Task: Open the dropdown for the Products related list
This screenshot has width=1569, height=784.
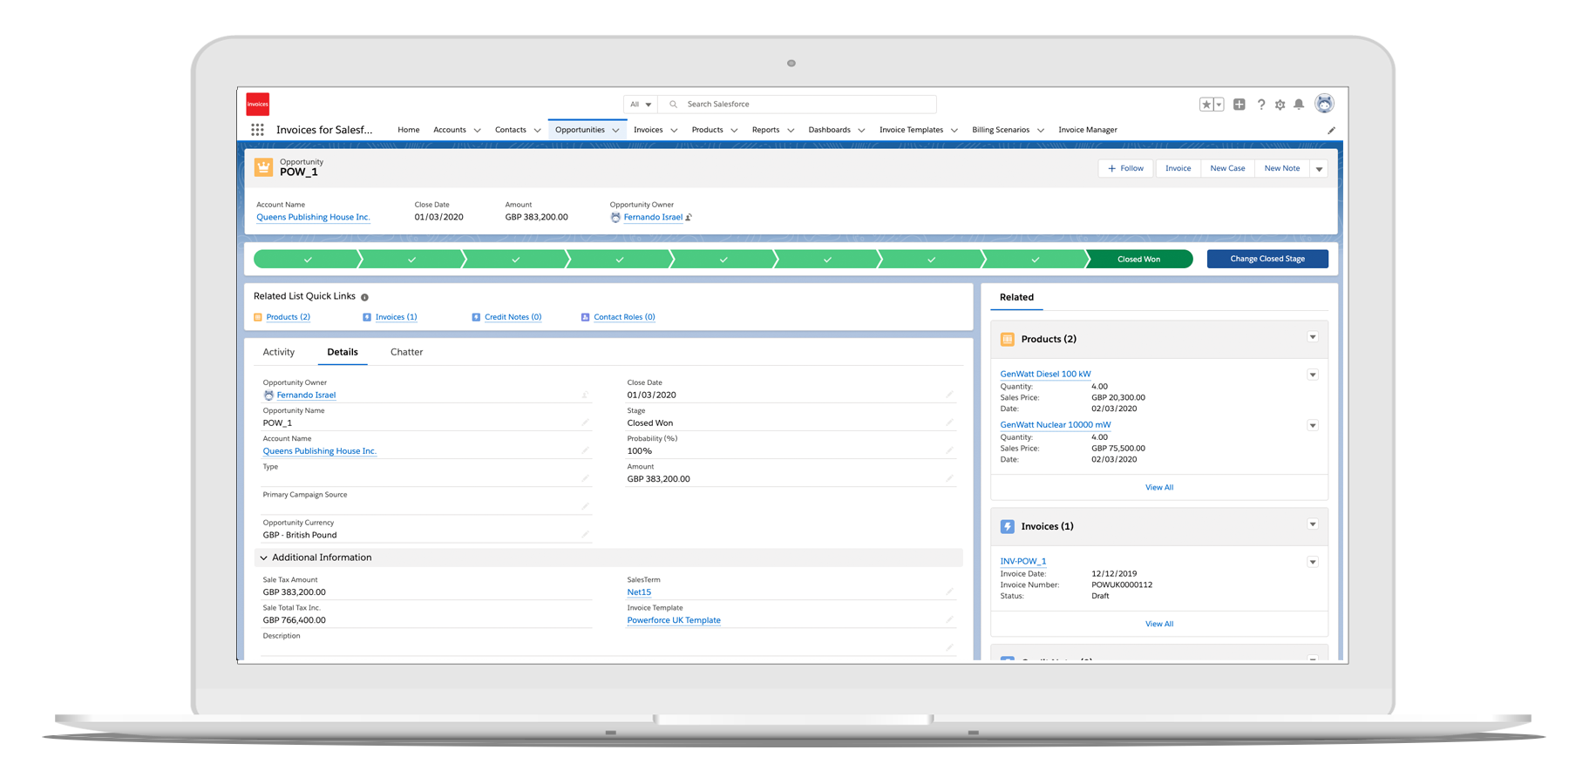Action: [x=1312, y=337]
